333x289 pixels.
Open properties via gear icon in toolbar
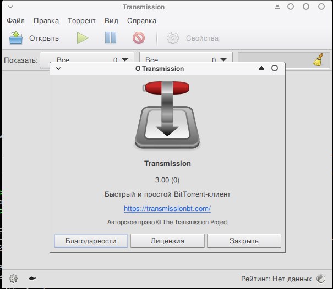173,38
